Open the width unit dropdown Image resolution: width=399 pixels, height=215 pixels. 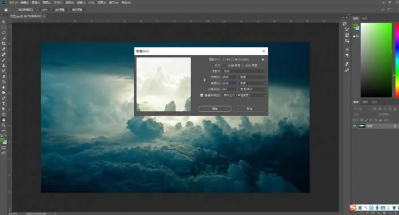coord(252,77)
